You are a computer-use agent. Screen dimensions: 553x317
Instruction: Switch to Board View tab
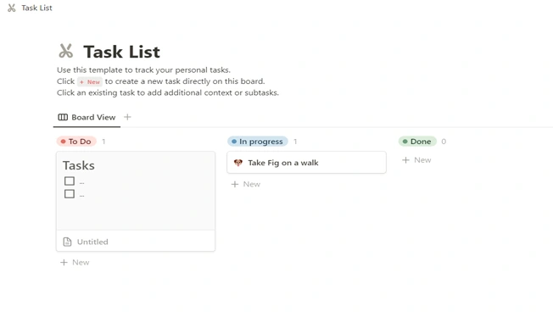pos(87,117)
